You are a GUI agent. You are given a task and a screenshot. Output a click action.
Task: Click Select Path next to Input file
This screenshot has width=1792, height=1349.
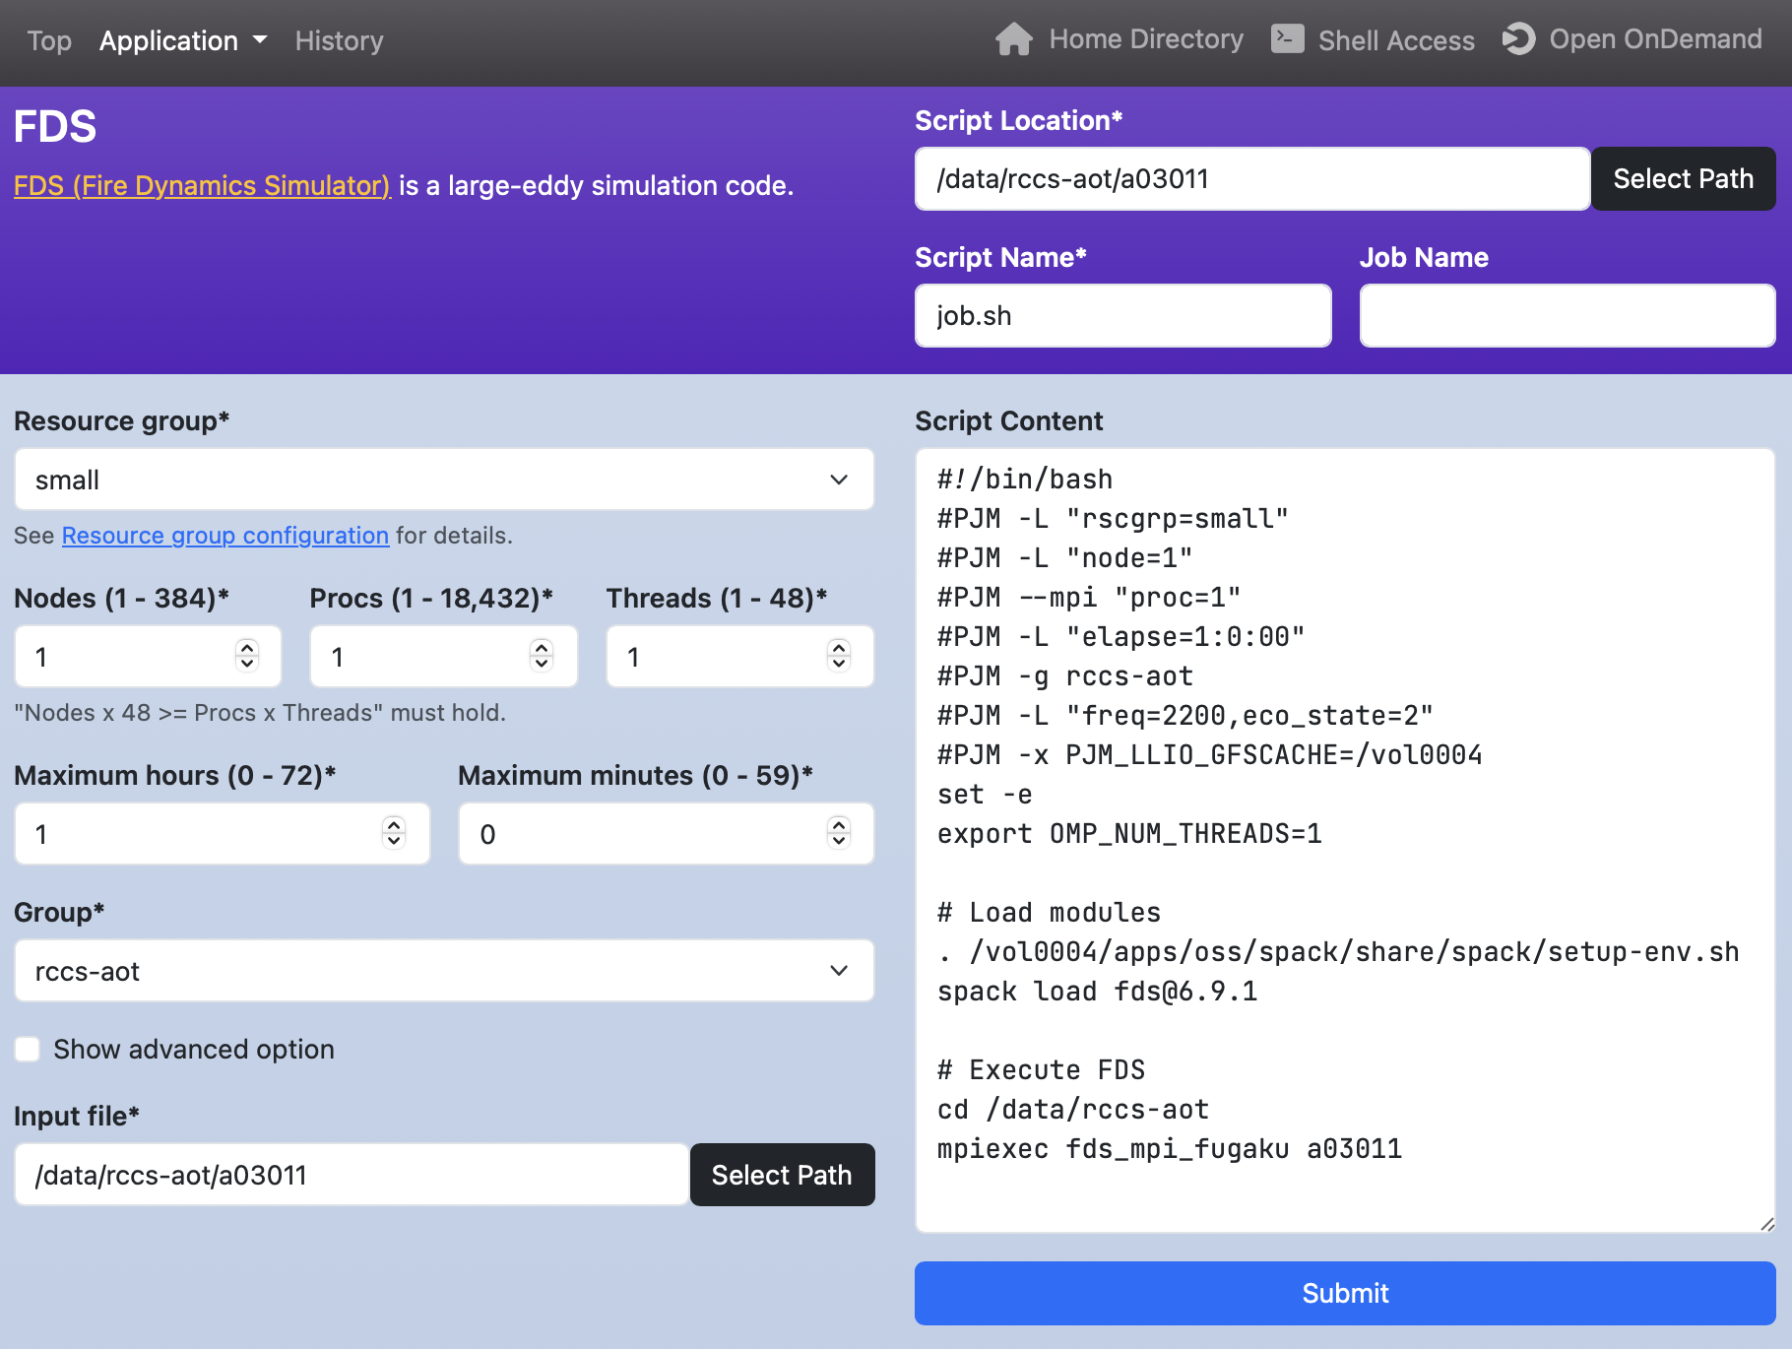(782, 1175)
